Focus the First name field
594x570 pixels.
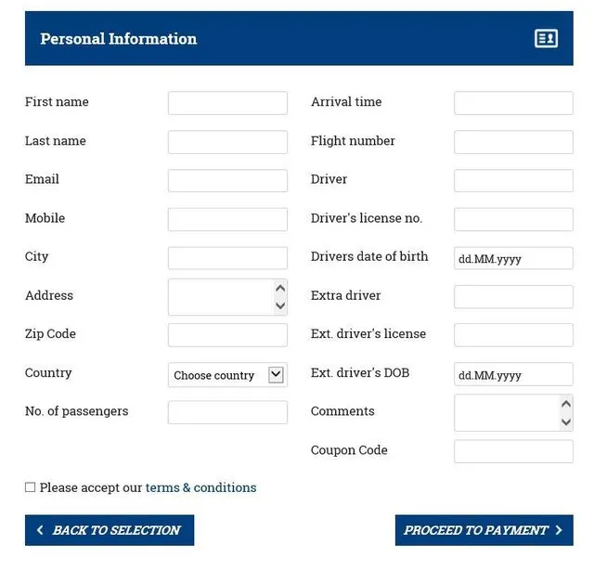coord(227,103)
